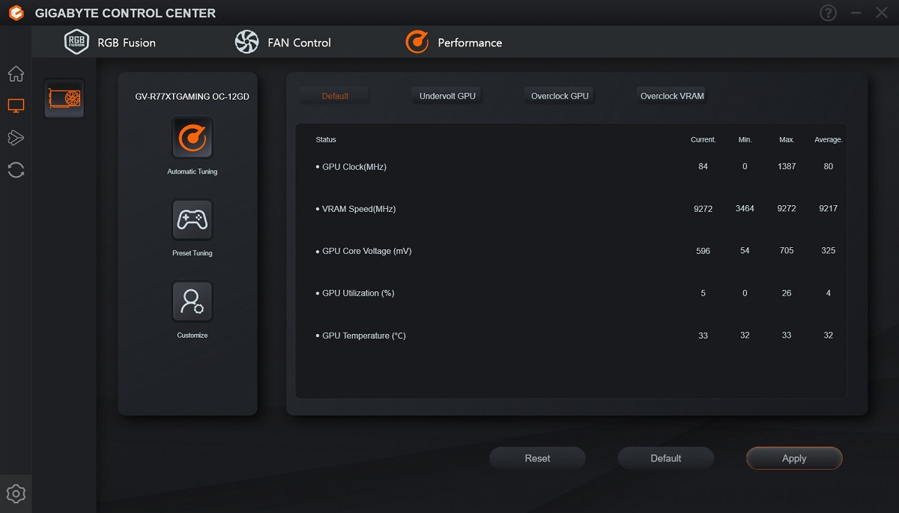Click the Preset Tuning label
The width and height of the screenshot is (899, 513).
tap(193, 253)
